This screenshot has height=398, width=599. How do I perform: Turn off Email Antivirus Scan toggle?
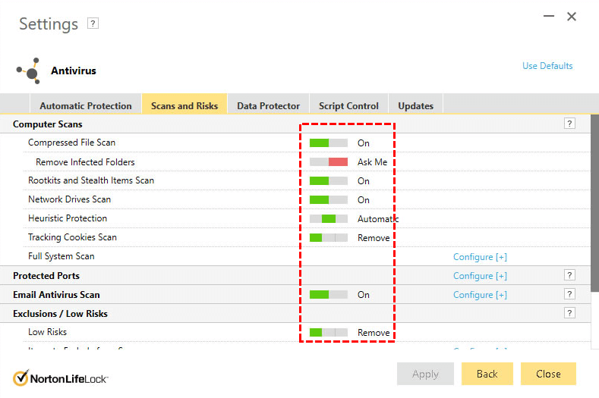coord(328,294)
